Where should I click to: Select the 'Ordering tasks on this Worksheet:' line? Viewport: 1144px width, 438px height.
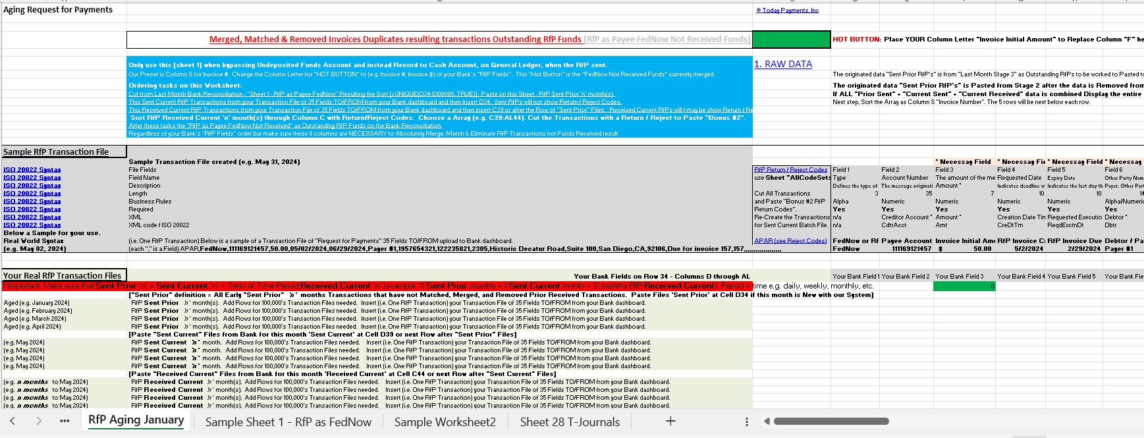185,86
